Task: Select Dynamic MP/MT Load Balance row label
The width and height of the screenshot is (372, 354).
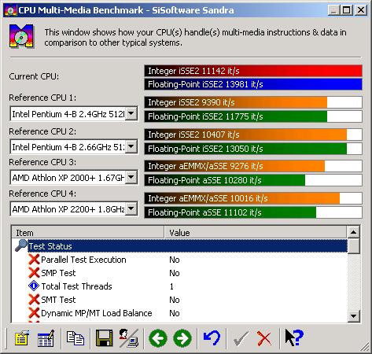Action: [x=97, y=313]
